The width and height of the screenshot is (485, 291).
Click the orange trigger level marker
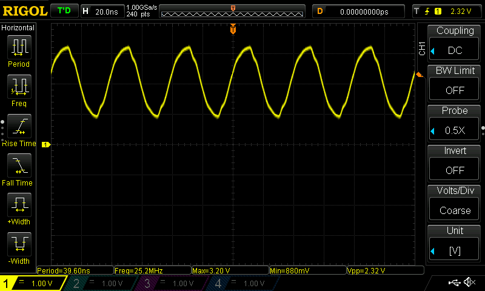418,74
